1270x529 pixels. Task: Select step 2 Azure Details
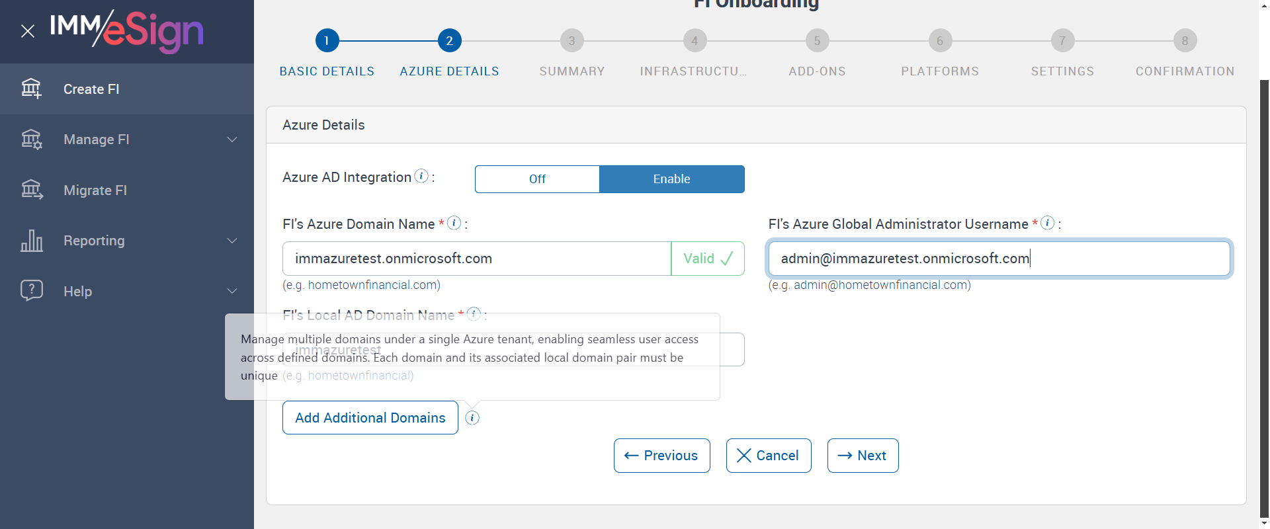[450, 41]
